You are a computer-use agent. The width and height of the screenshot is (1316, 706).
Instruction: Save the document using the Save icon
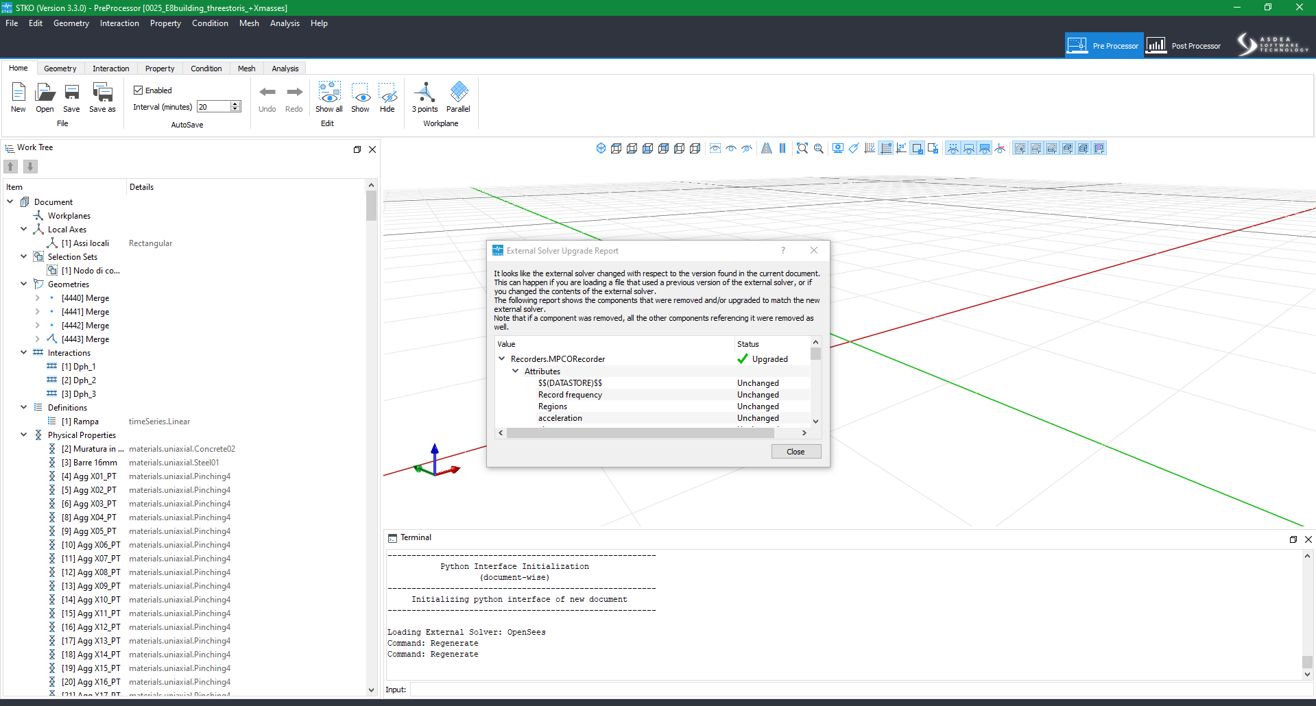click(71, 93)
